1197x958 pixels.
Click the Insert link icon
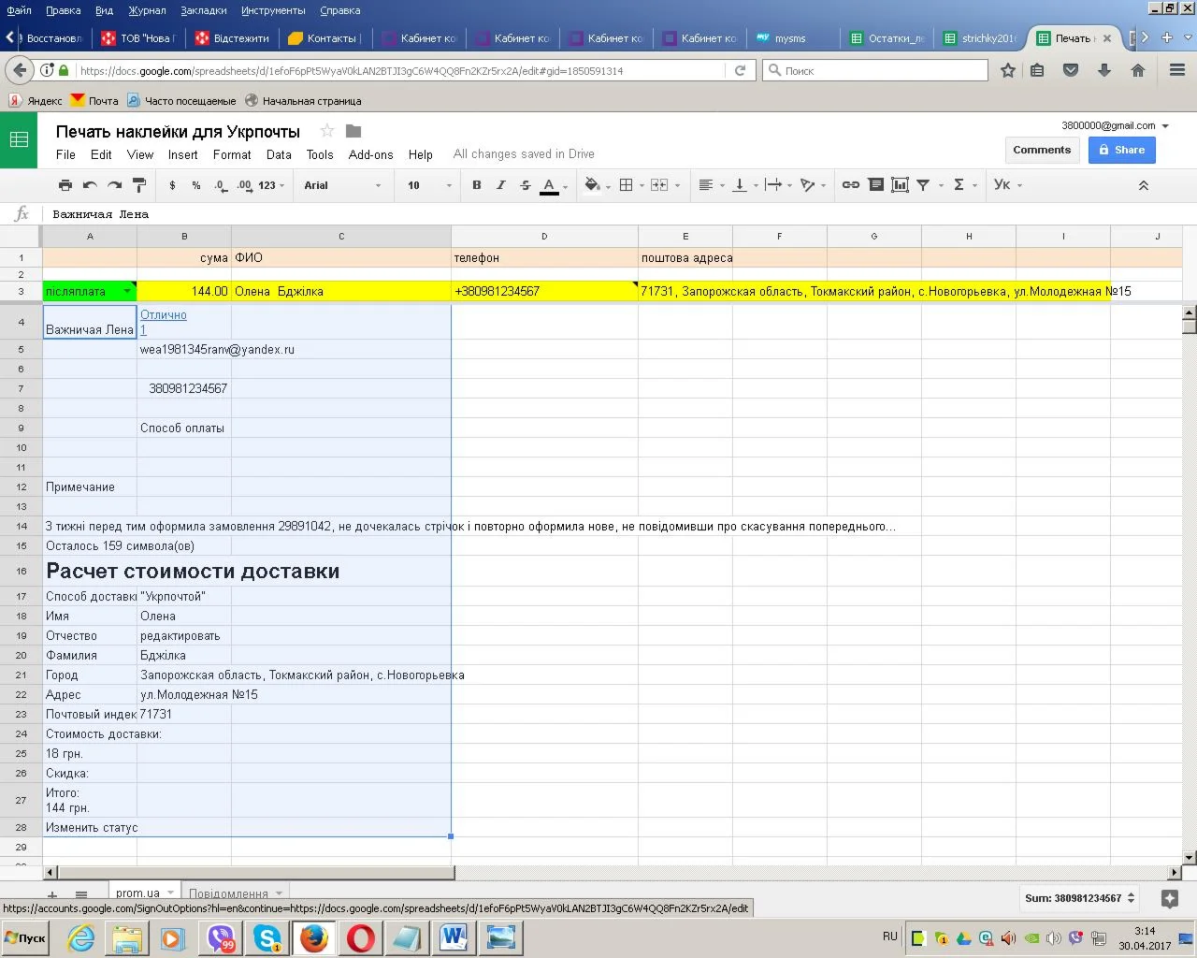(x=850, y=185)
